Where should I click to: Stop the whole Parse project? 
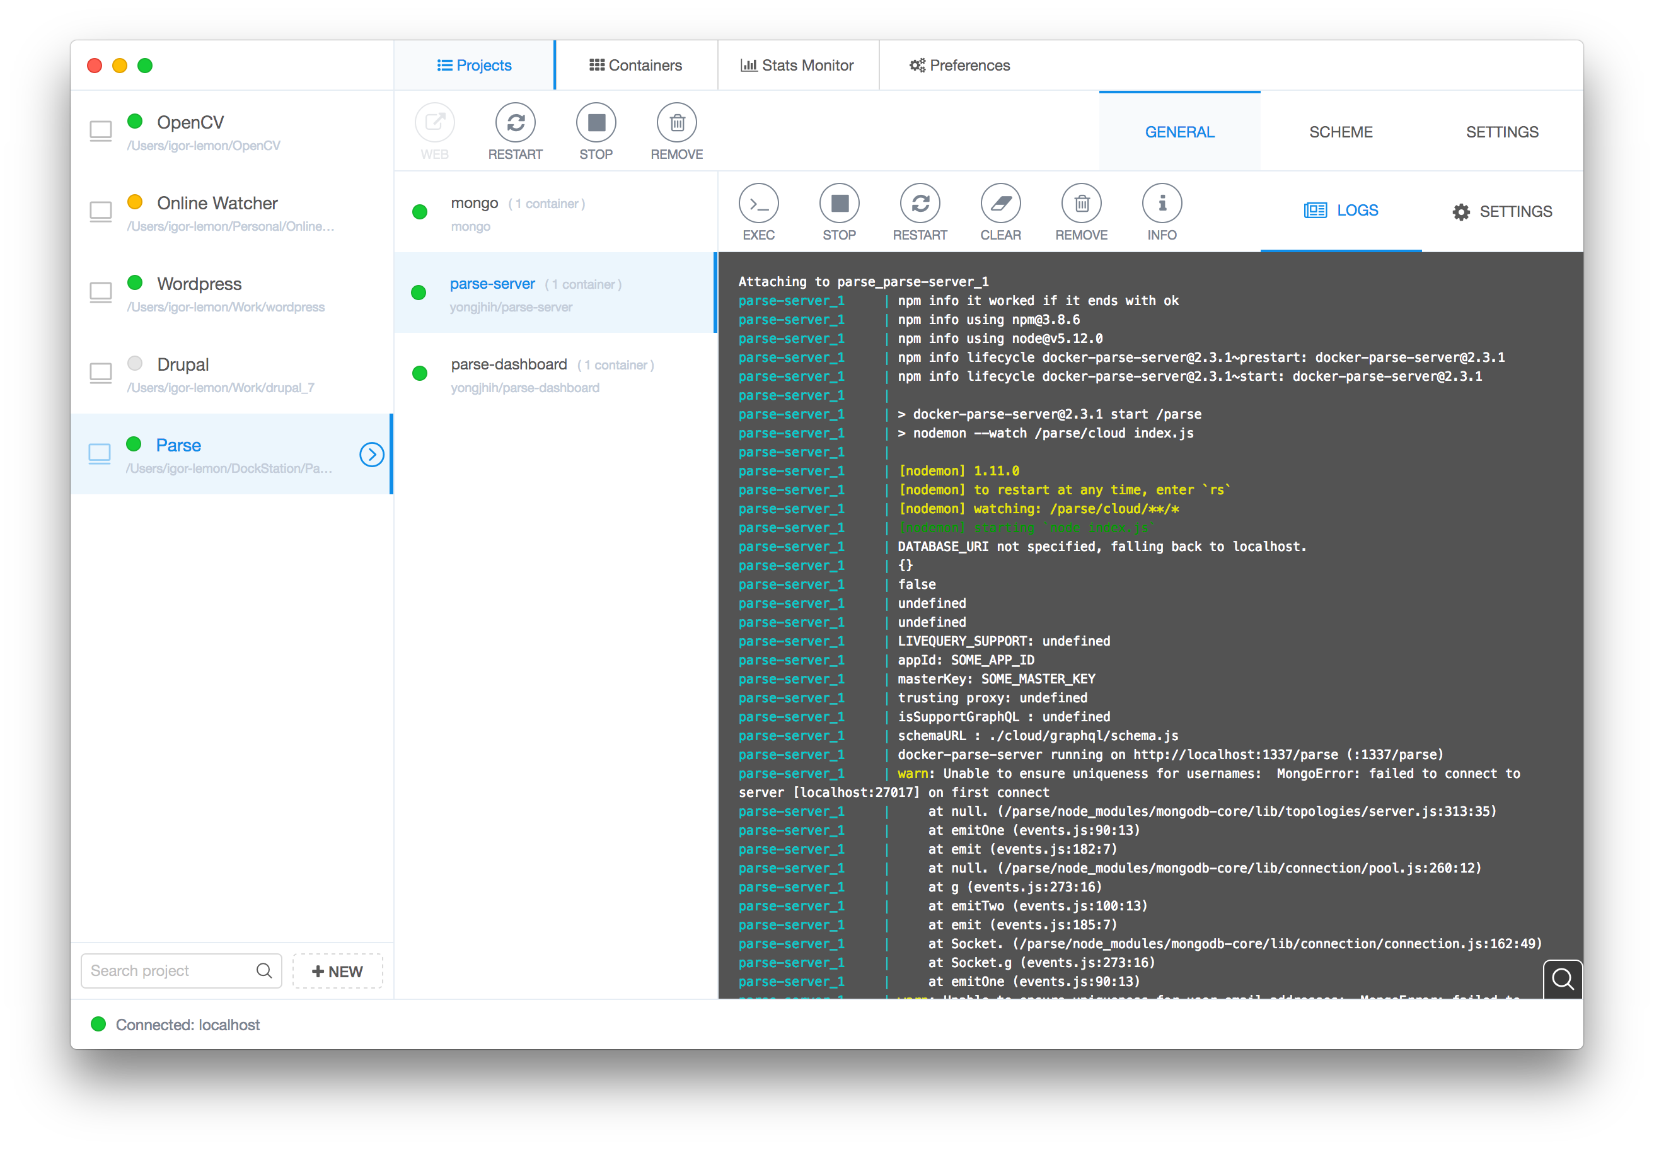(x=596, y=123)
